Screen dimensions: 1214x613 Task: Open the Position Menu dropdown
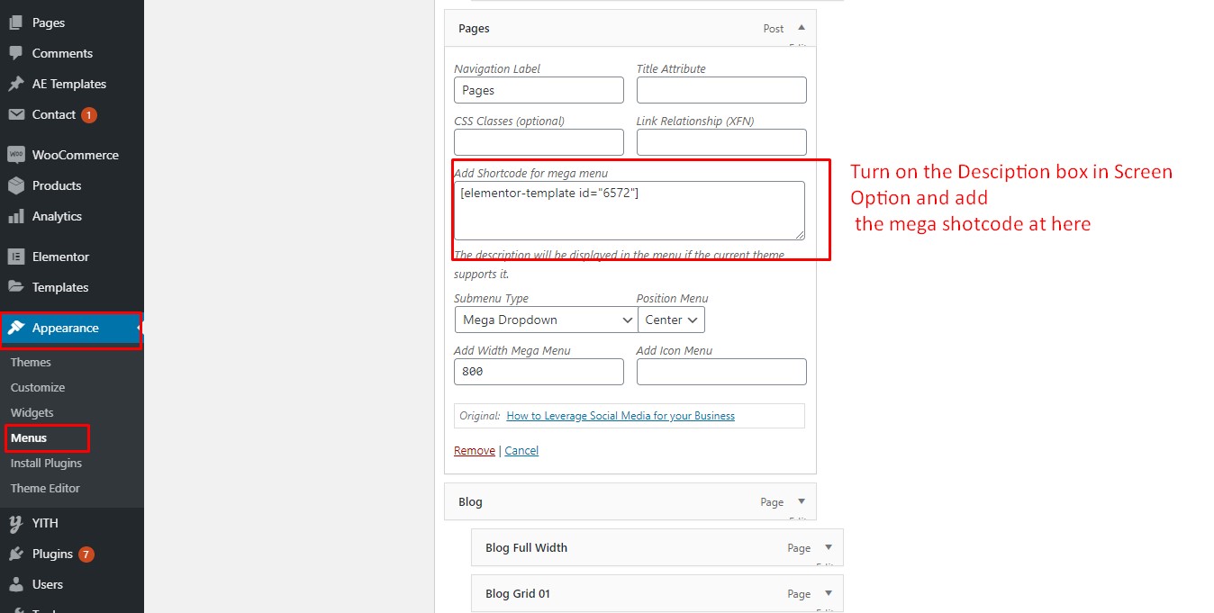point(671,320)
